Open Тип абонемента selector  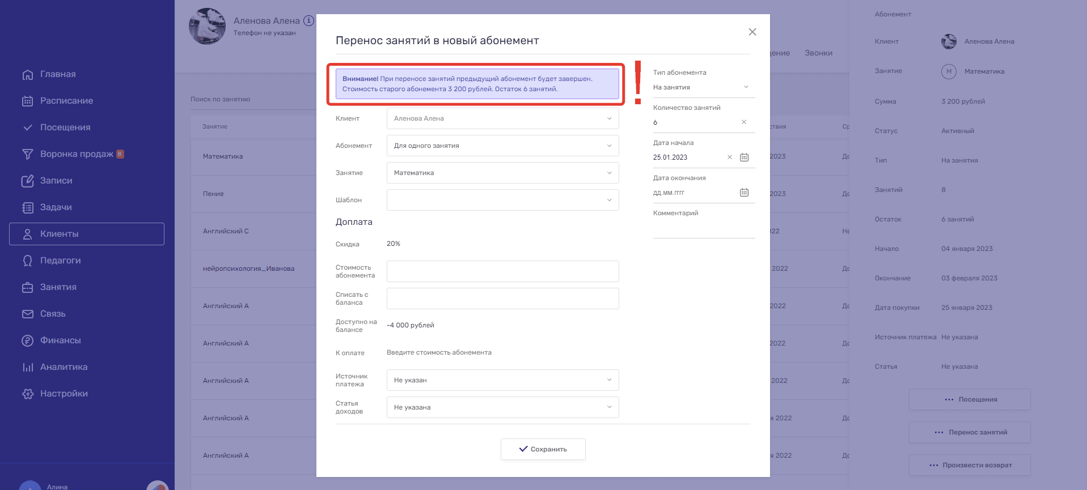703,87
